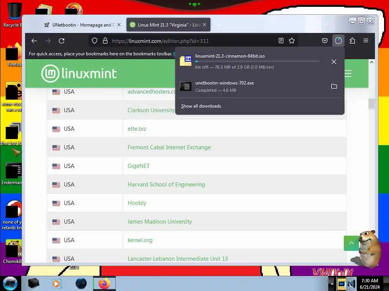
Task: Open the kernel.org mirror link
Action: (x=140, y=240)
